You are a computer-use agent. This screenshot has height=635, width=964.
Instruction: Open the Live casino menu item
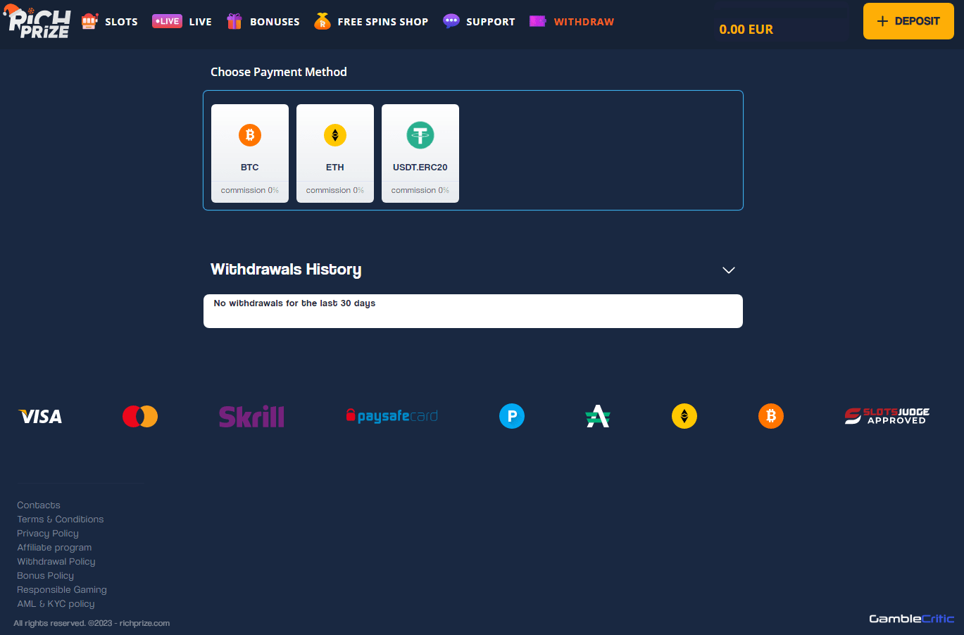click(200, 22)
